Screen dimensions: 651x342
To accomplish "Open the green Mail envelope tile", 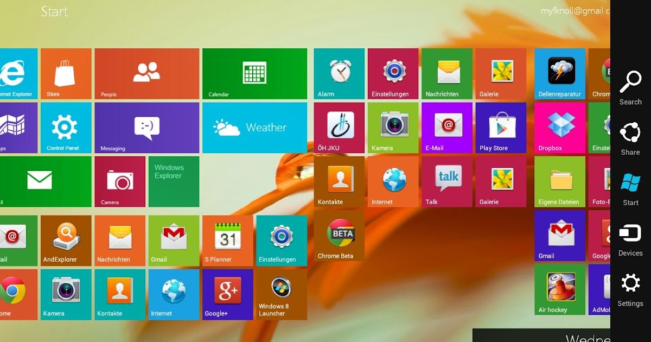I will (46, 182).
